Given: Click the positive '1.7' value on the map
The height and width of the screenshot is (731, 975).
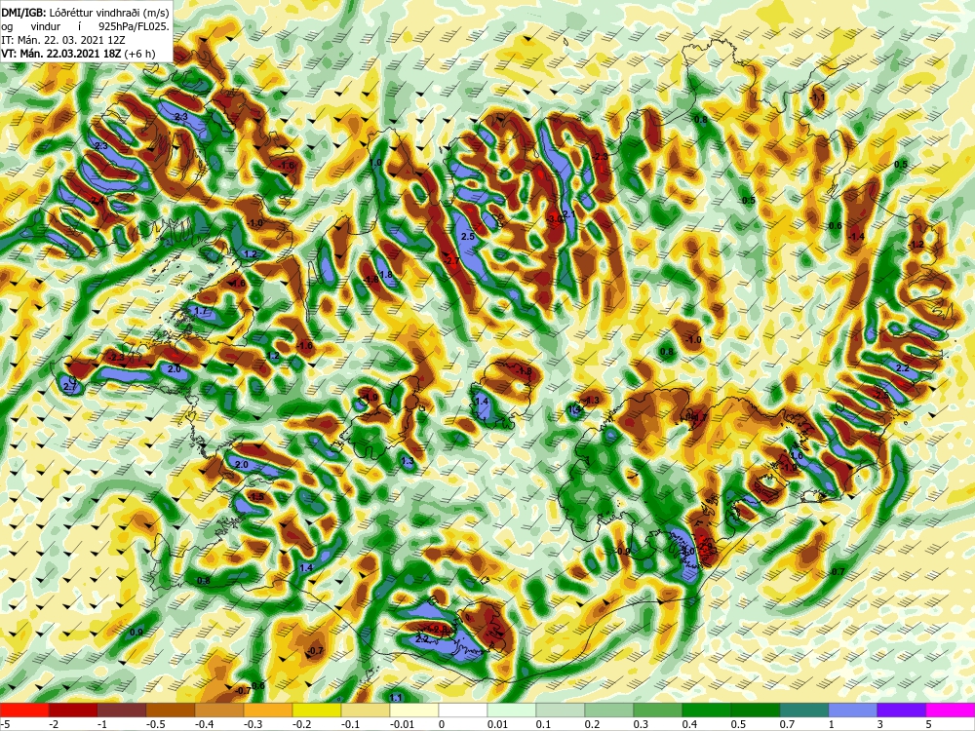Looking at the screenshot, I should tap(201, 311).
